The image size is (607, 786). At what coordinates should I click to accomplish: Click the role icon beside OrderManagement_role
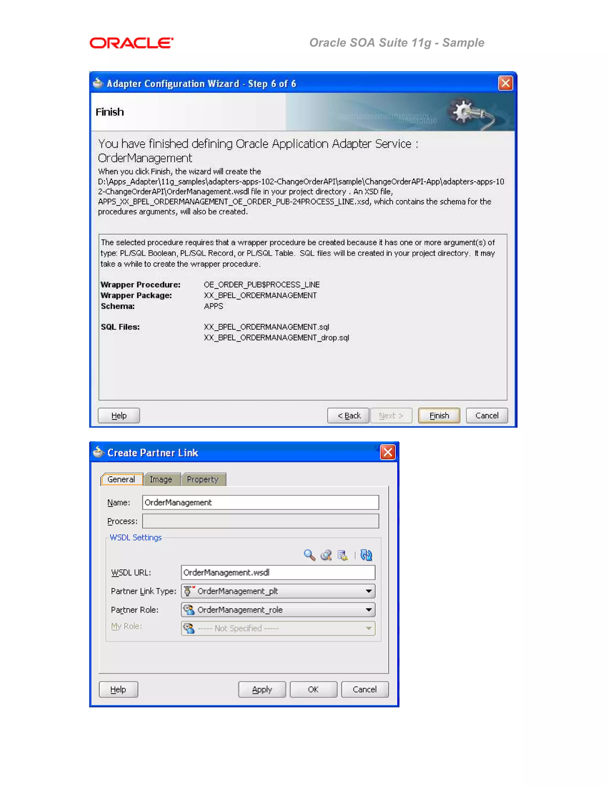pyautogui.click(x=189, y=610)
